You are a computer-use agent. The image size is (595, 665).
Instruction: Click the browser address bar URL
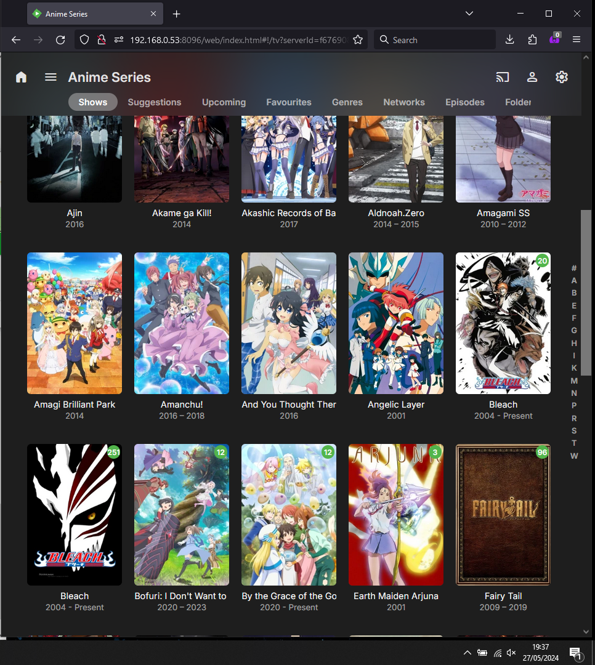point(239,40)
